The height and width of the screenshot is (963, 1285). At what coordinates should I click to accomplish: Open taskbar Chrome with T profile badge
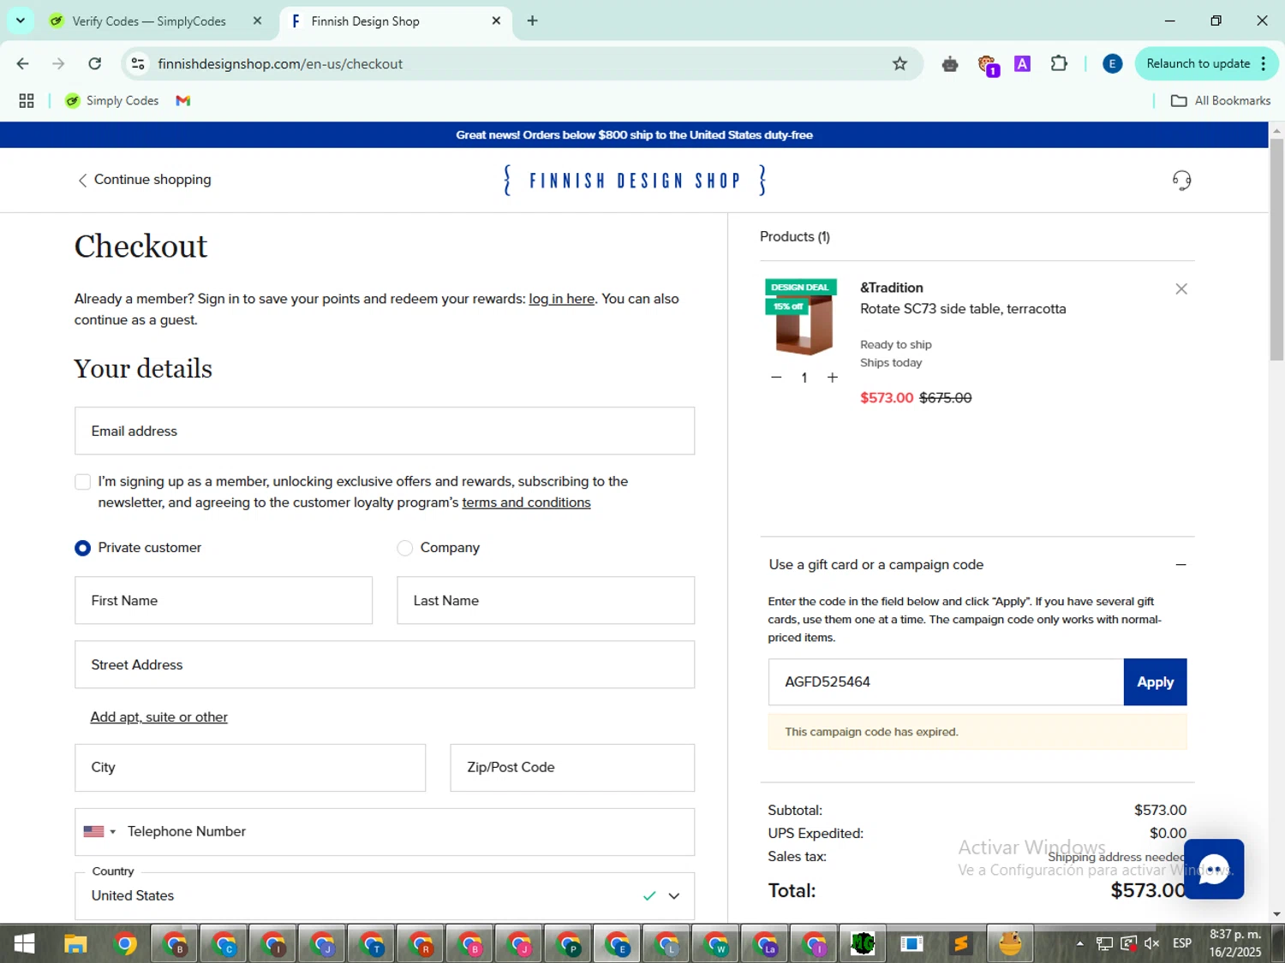pos(372,944)
